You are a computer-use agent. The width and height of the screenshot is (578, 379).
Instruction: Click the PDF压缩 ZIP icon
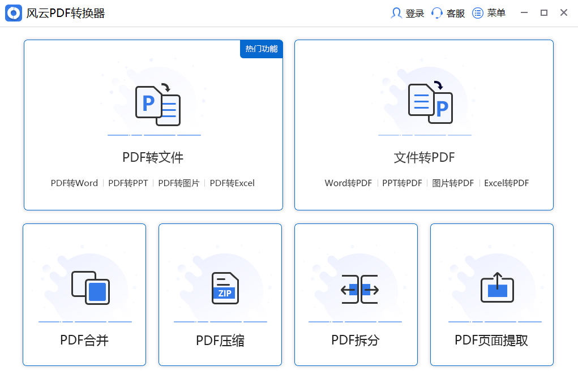point(225,288)
